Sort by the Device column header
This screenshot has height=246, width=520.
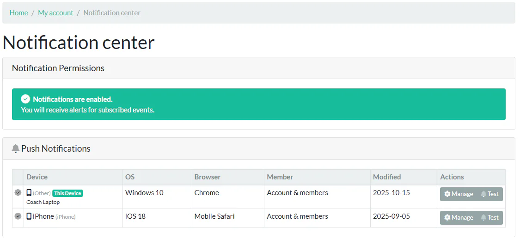click(x=37, y=177)
